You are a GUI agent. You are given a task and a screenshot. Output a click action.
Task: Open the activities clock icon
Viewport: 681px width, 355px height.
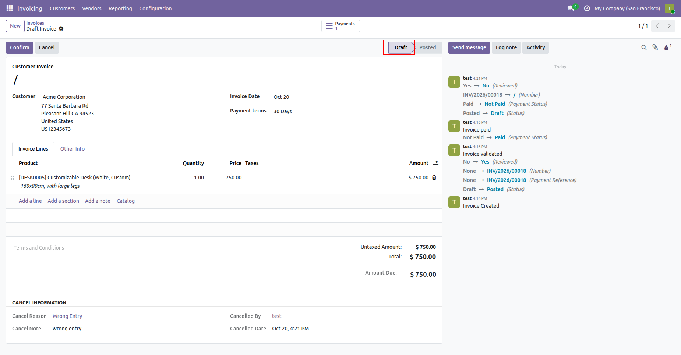(x=587, y=8)
